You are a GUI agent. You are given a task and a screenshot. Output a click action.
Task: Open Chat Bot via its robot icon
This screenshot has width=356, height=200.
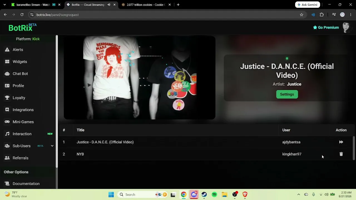click(7, 74)
